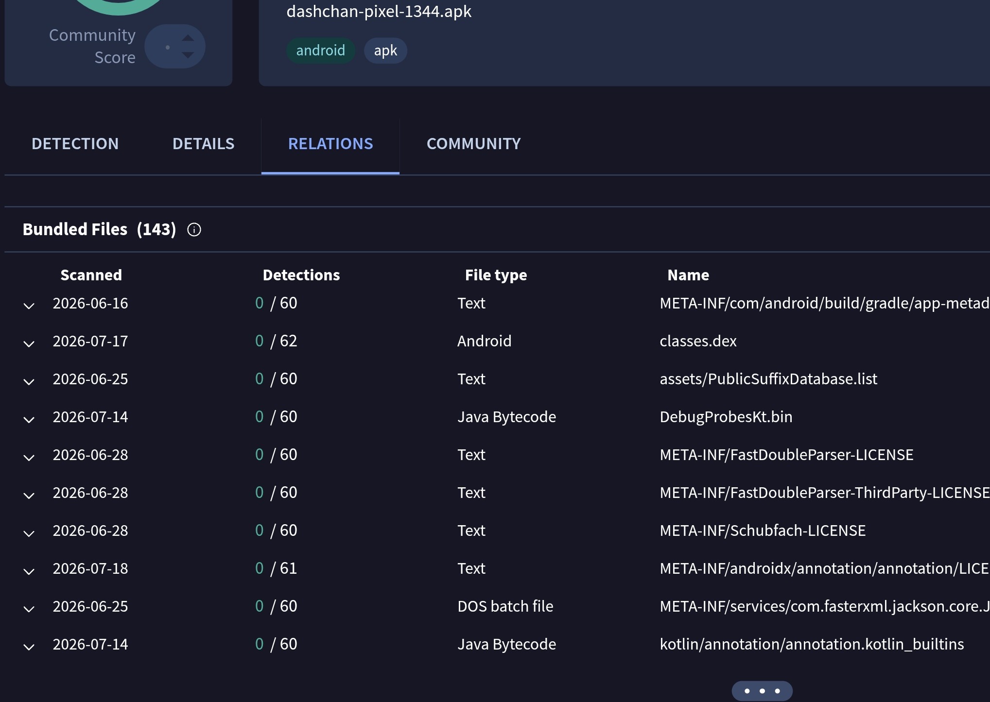Open the COMMUNITY tab

click(x=473, y=144)
